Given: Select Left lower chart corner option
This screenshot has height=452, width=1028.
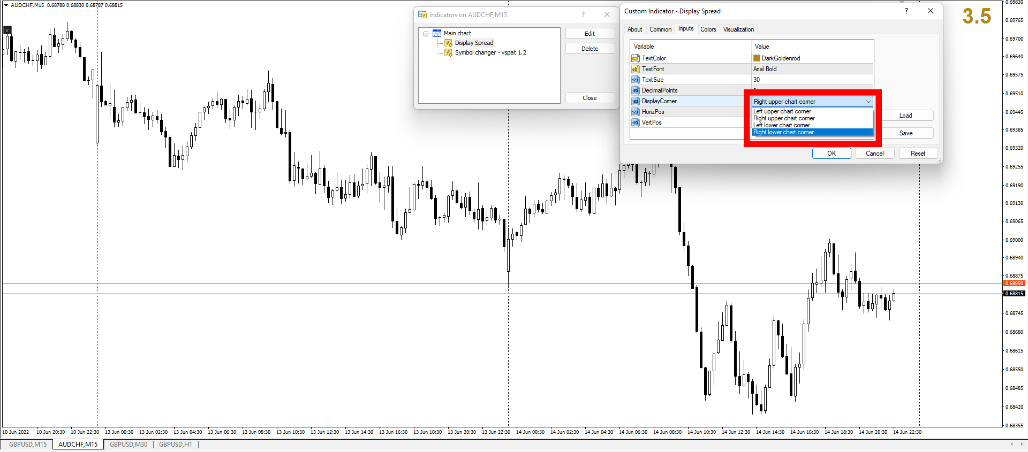Looking at the screenshot, I should (782, 125).
